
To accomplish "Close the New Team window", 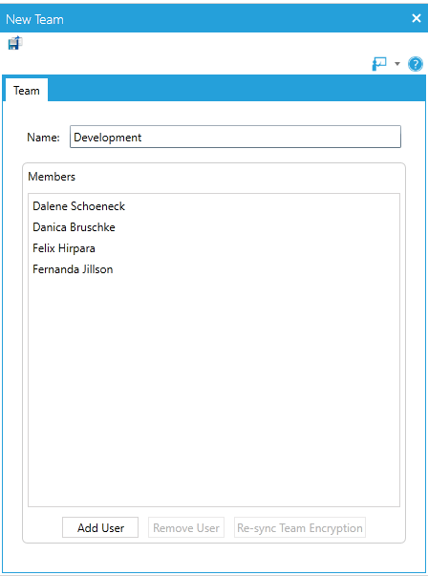I will pyautogui.click(x=417, y=18).
